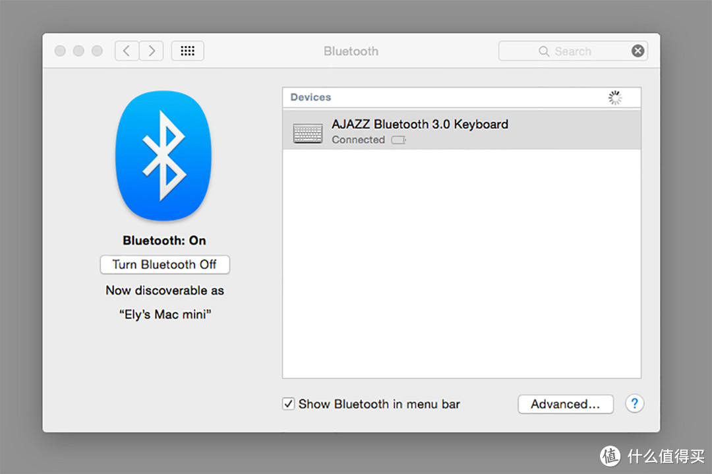Image resolution: width=712 pixels, height=474 pixels.
Task: Select the AJAZZ Bluetooth 3.0 Keyboard name
Action: 420,124
